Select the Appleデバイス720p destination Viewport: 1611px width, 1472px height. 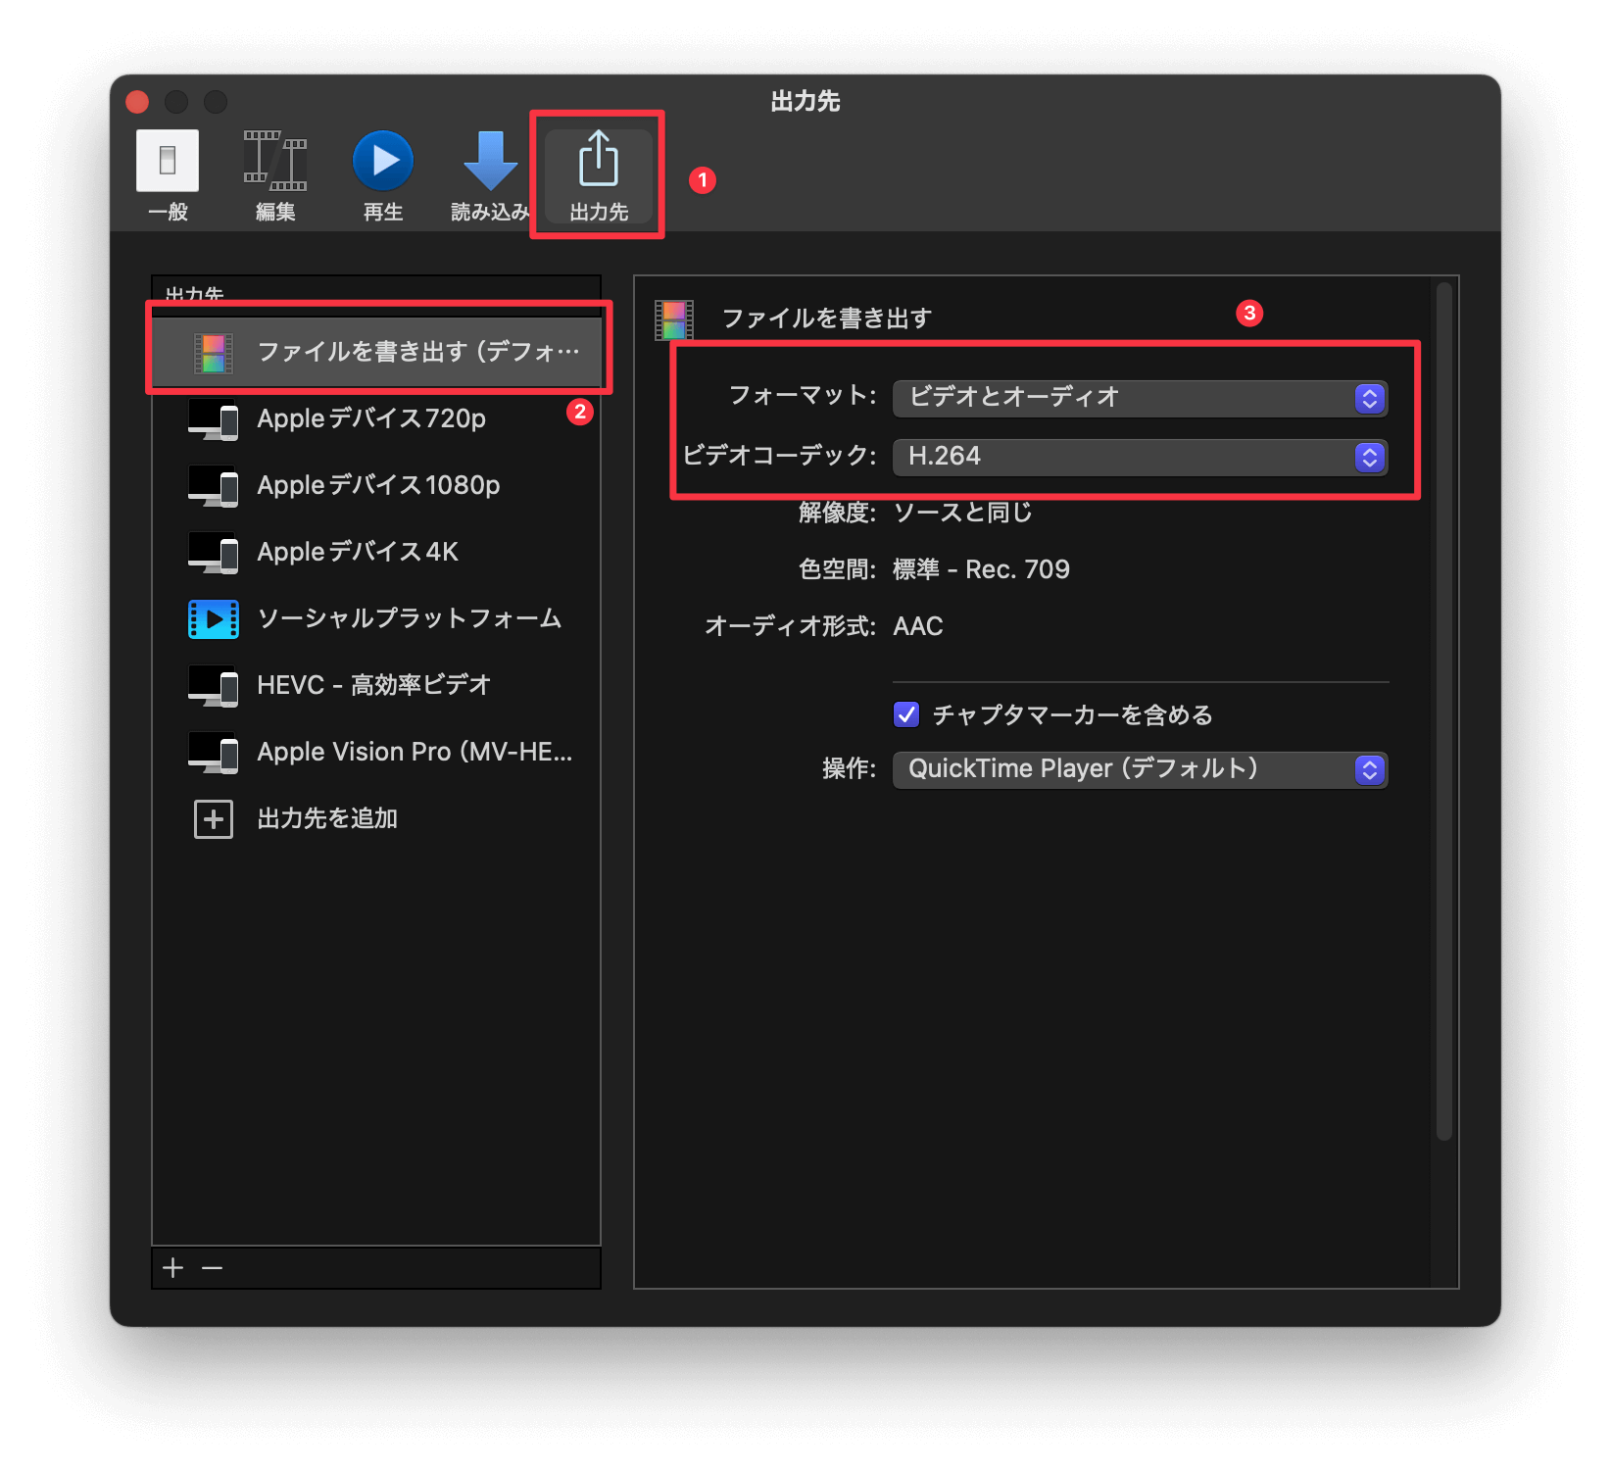pos(376,418)
